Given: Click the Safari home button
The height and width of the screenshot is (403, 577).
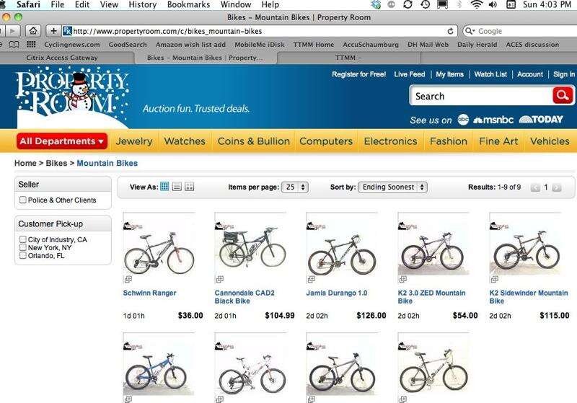Looking at the screenshot, I should (x=33, y=31).
